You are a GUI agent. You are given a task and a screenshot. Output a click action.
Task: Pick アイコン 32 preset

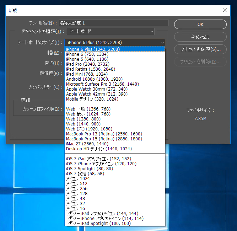click(x=115, y=204)
